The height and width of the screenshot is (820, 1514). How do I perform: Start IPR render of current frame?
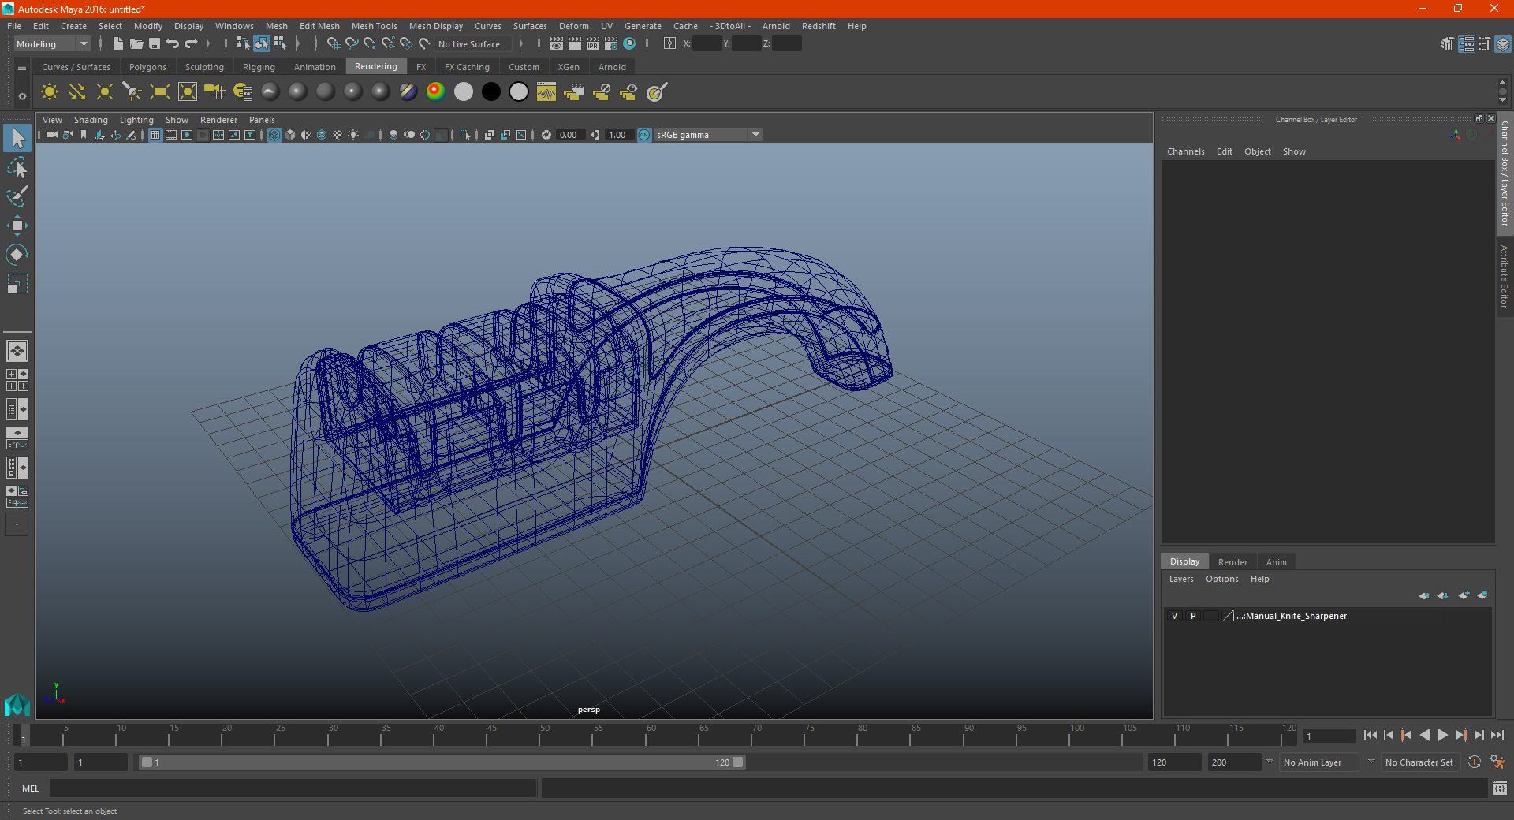coord(593,44)
